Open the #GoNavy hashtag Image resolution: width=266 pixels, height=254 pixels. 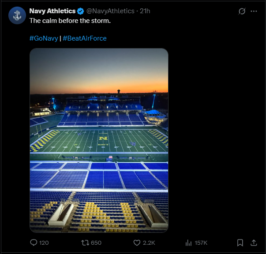[44, 38]
